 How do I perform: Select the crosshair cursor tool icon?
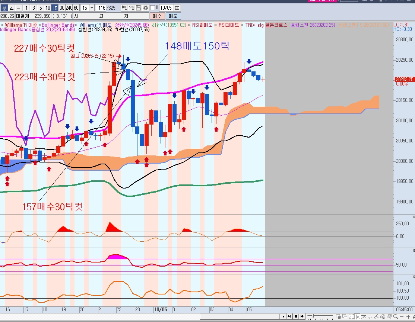tap(358, 316)
